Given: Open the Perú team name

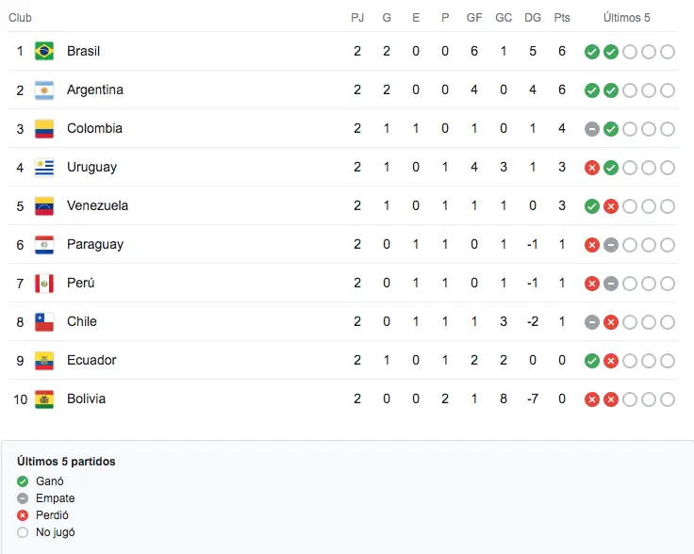Looking at the screenshot, I should point(80,283).
